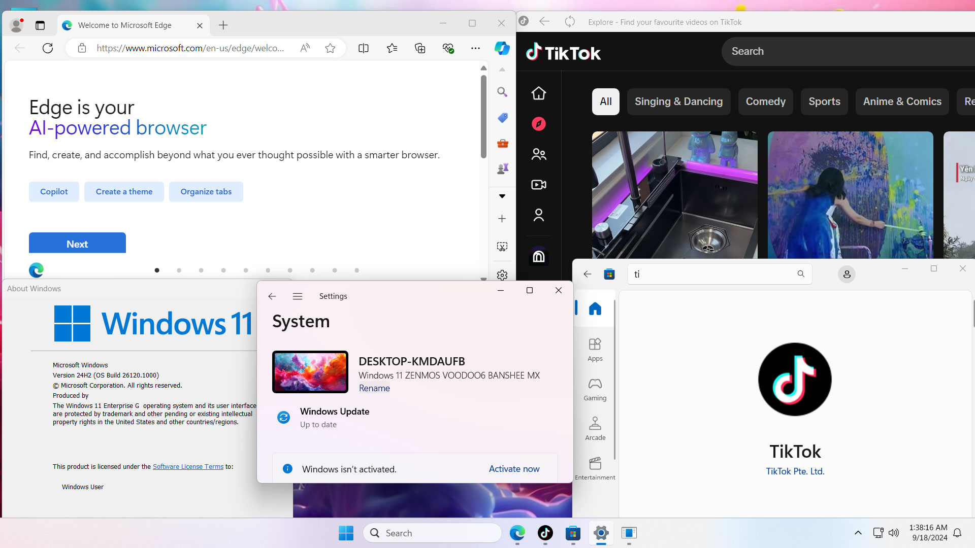Click the taskbar Search box
The height and width of the screenshot is (548, 975).
(x=432, y=533)
